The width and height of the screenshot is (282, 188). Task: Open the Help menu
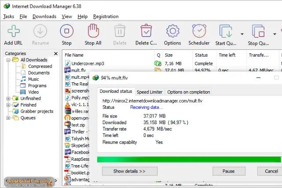pos(82,17)
